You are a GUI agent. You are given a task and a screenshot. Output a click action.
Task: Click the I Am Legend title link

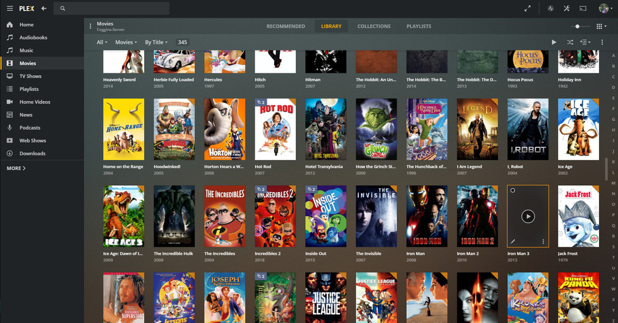470,166
